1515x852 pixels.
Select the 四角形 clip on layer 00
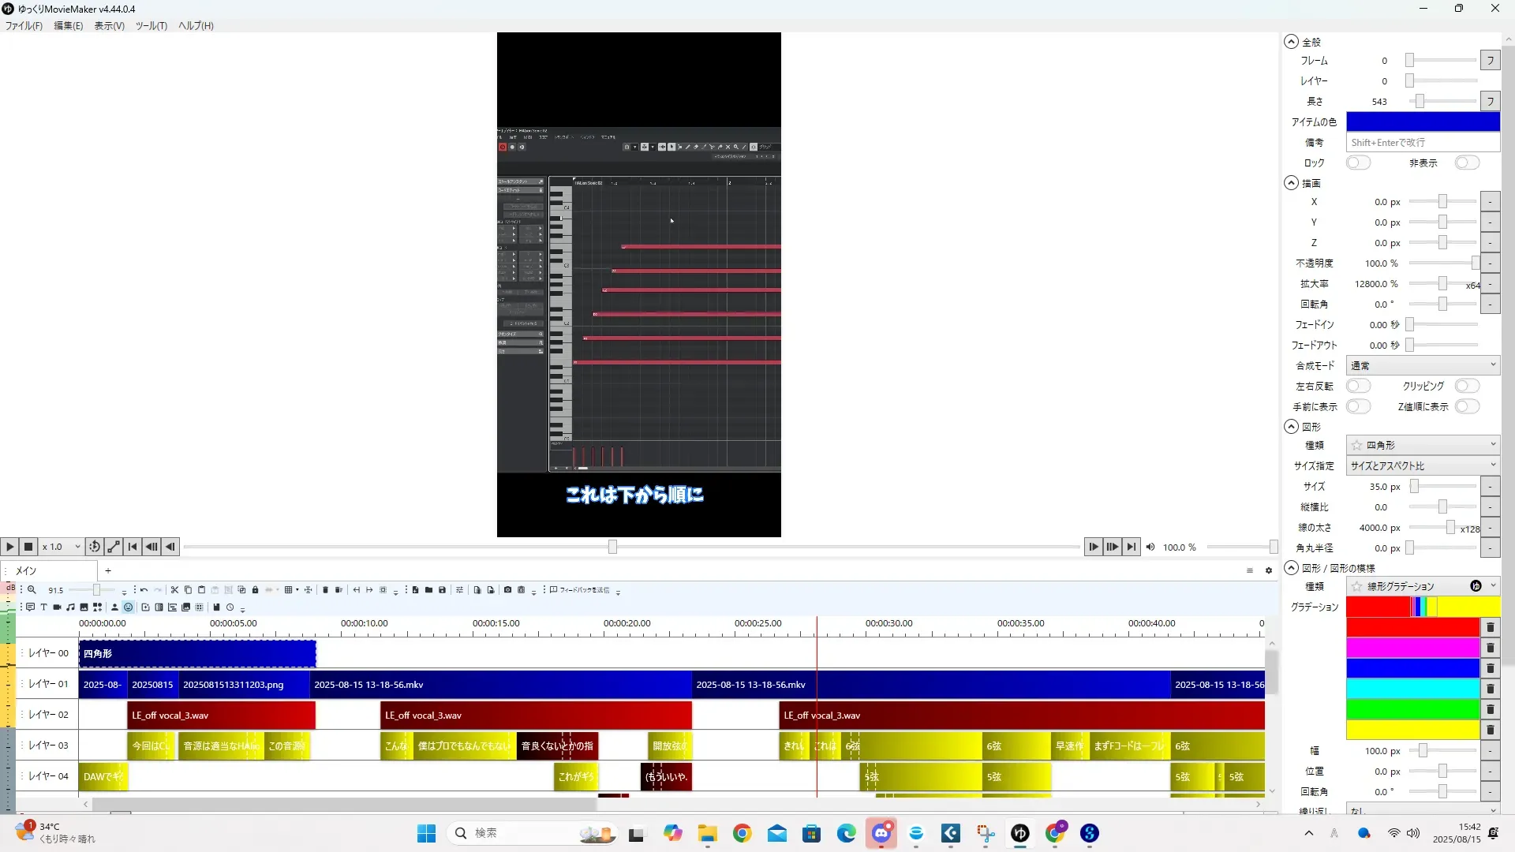click(197, 653)
